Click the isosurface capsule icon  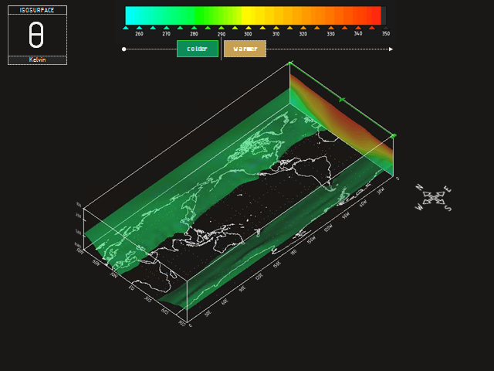point(36,36)
